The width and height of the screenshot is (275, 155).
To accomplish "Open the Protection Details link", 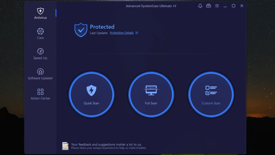I will [122, 33].
